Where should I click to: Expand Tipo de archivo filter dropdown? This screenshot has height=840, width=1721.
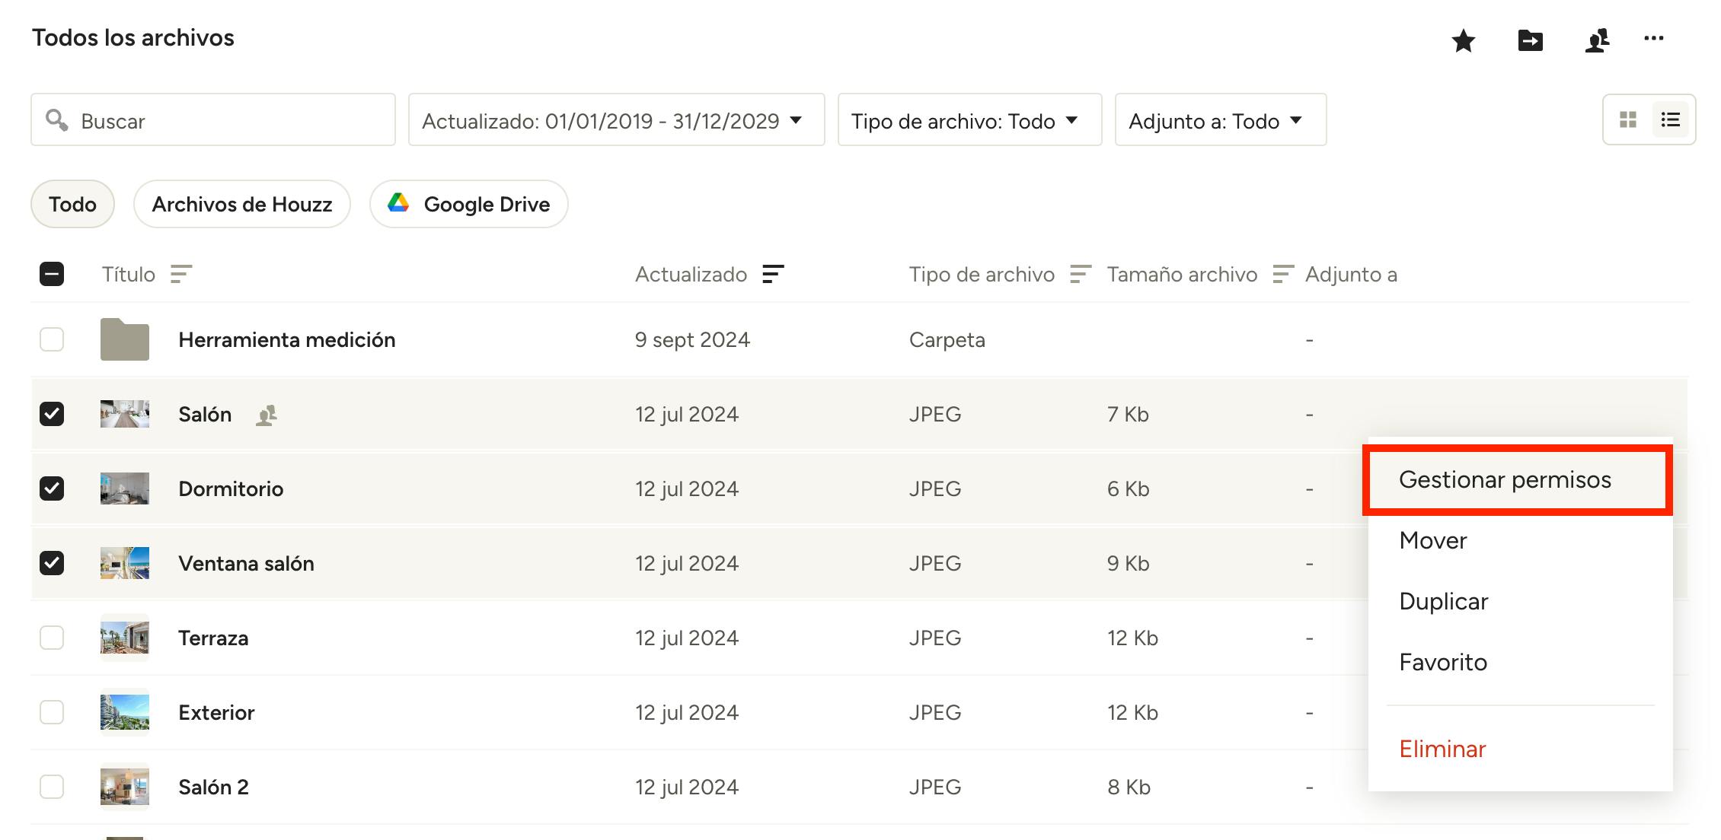pos(969,120)
